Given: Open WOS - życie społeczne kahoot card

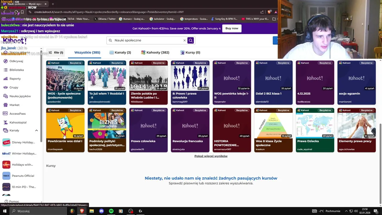Looking at the screenshot, I should click(x=65, y=83).
